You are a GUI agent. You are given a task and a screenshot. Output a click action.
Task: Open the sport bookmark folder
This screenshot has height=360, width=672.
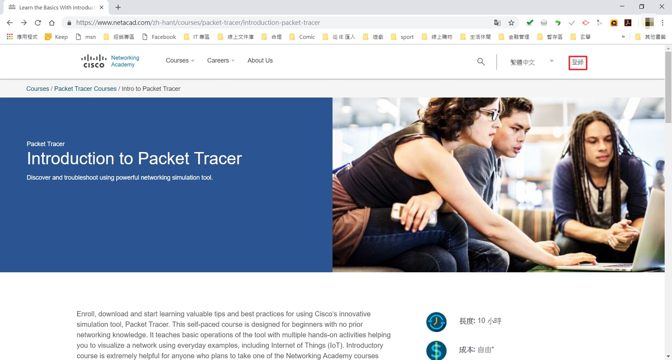402,37
